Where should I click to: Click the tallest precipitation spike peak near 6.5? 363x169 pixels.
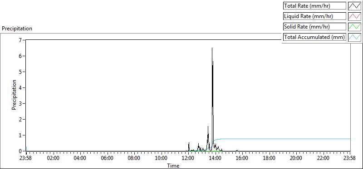point(212,48)
